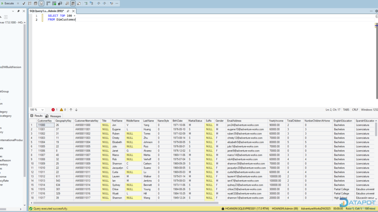Click the EmailAddress column header

click(246, 121)
